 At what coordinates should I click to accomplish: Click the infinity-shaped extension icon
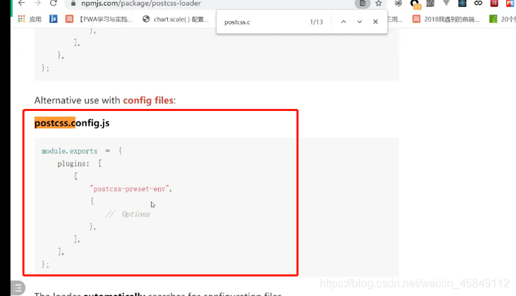[x=478, y=3]
